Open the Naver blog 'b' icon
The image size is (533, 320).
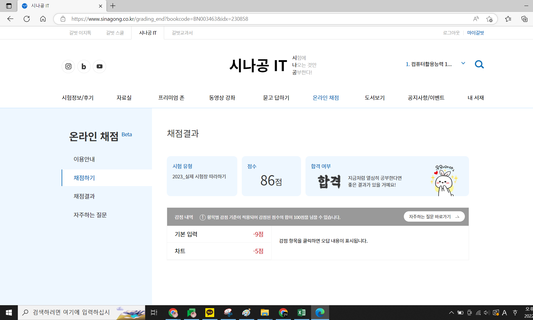click(84, 66)
